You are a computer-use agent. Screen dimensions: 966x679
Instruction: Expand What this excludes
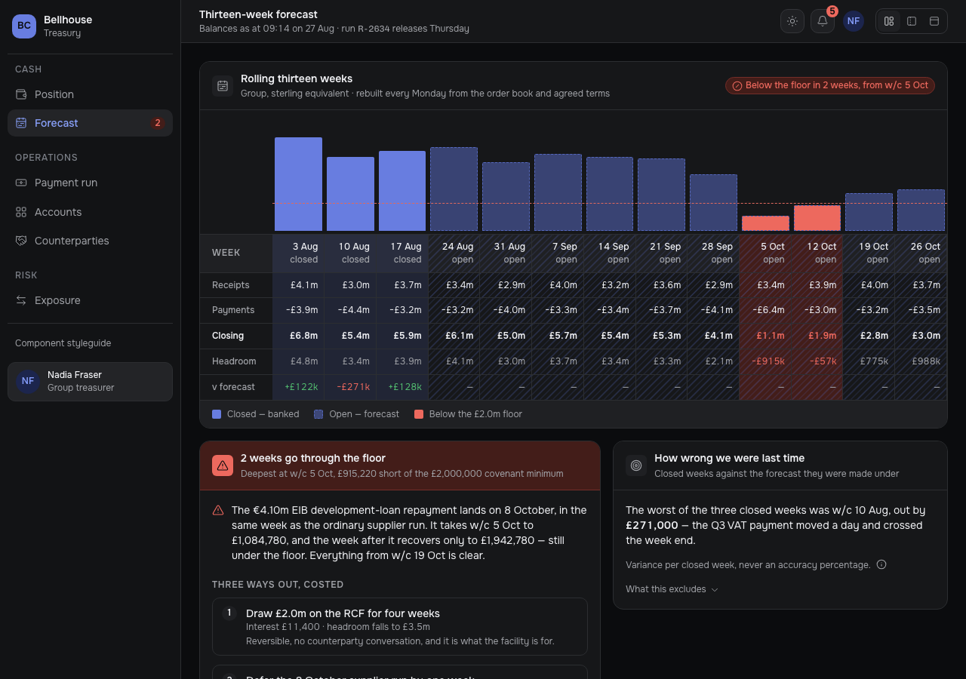(672, 589)
